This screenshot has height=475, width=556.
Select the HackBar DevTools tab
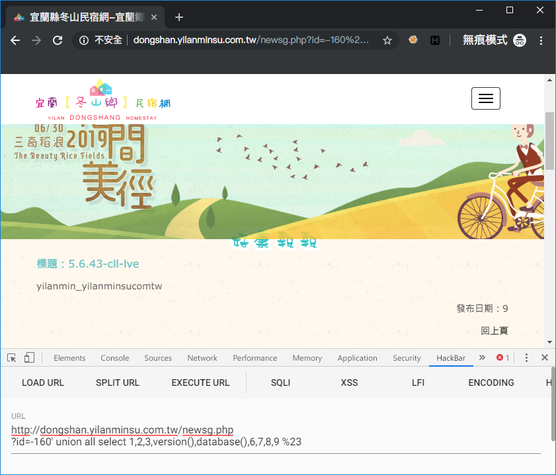pos(451,358)
